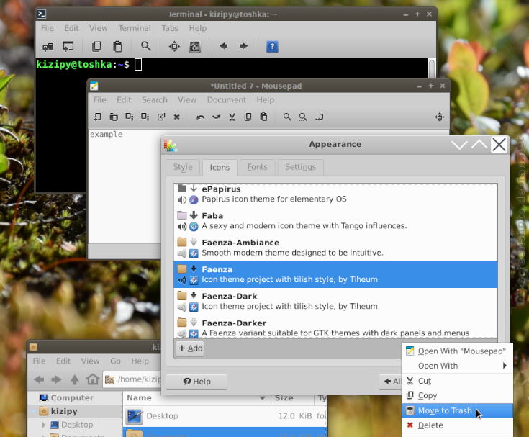Click the file manager location path field

tap(132, 379)
